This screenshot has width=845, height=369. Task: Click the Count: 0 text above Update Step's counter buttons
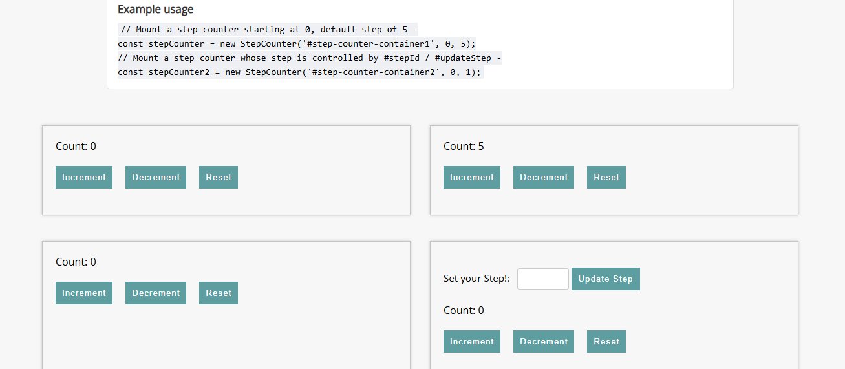click(x=464, y=311)
